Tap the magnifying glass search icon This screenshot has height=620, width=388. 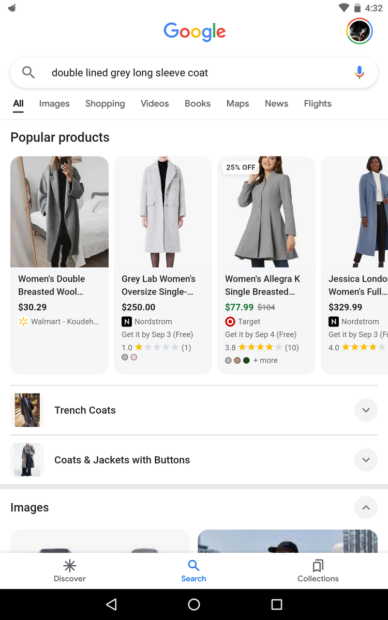click(x=28, y=73)
